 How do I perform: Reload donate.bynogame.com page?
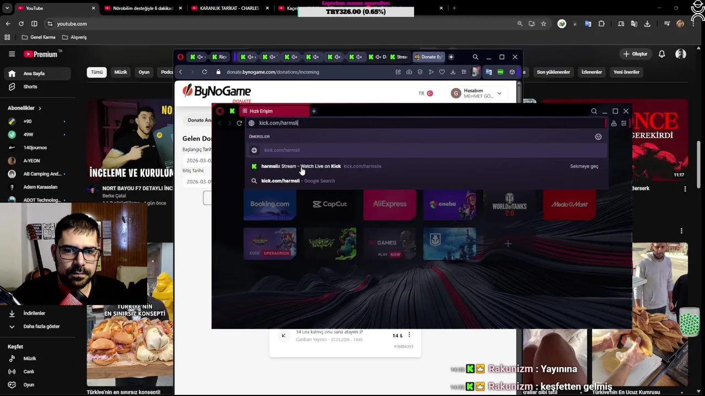[x=204, y=72]
